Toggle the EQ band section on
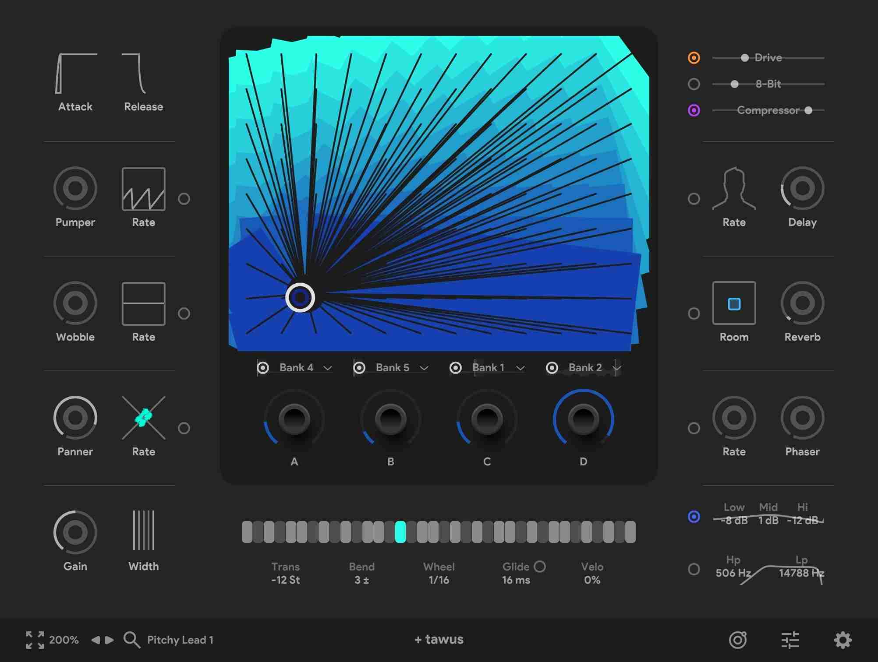The height and width of the screenshot is (662, 878). [694, 518]
